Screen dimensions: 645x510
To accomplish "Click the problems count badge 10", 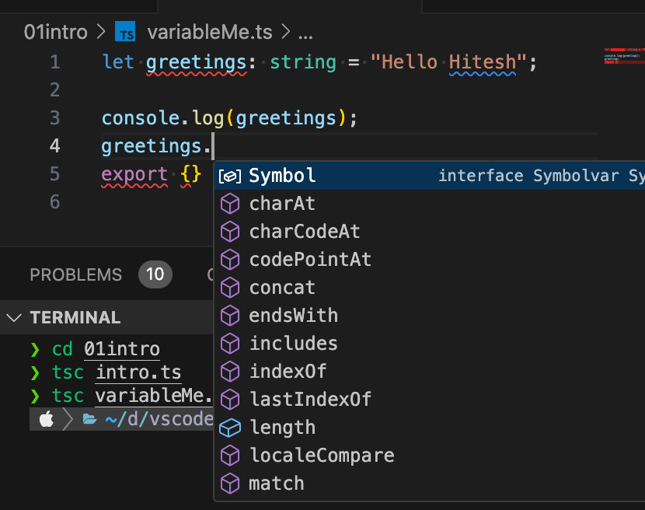I will click(x=155, y=274).
